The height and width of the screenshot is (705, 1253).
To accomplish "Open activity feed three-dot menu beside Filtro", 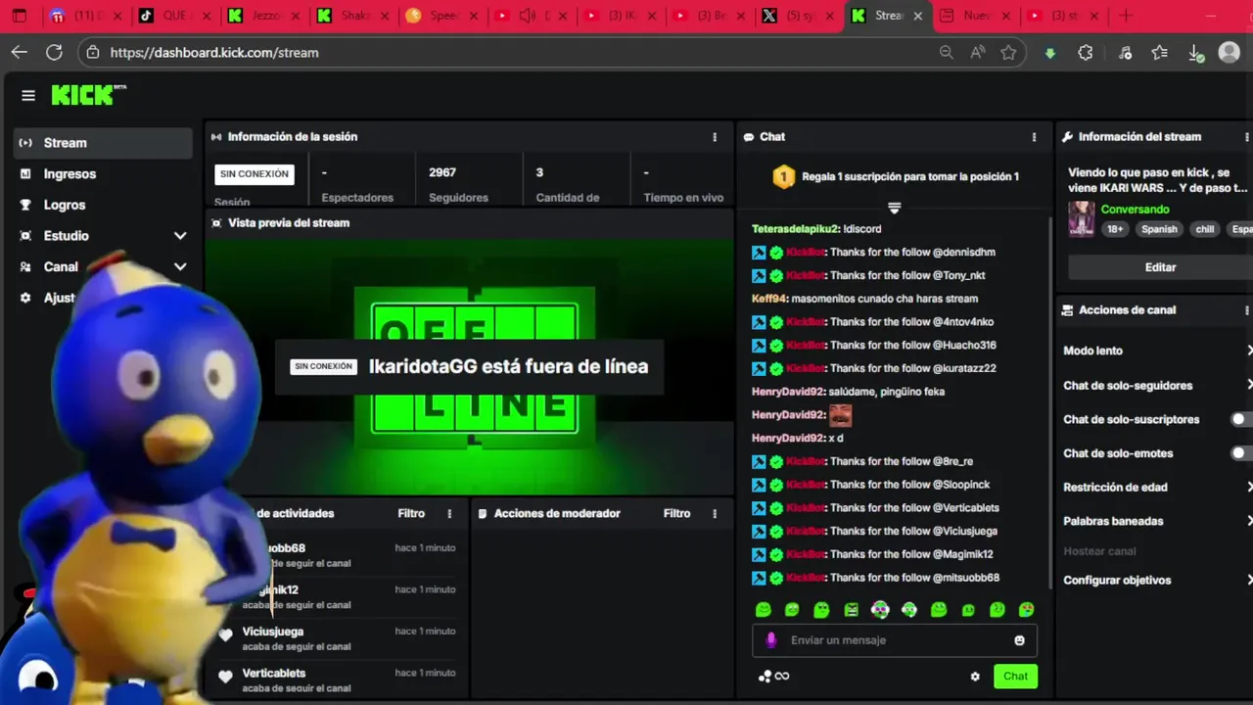I will pyautogui.click(x=449, y=513).
